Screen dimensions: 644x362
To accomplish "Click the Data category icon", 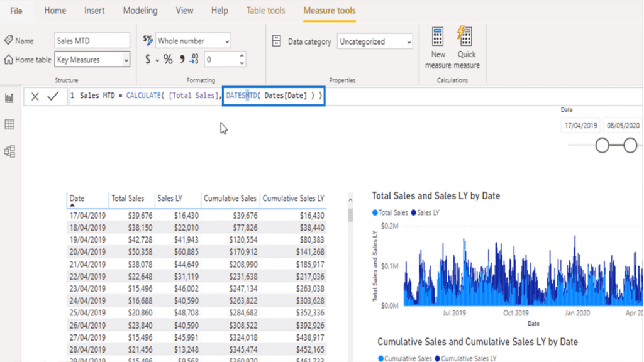I will tap(277, 41).
